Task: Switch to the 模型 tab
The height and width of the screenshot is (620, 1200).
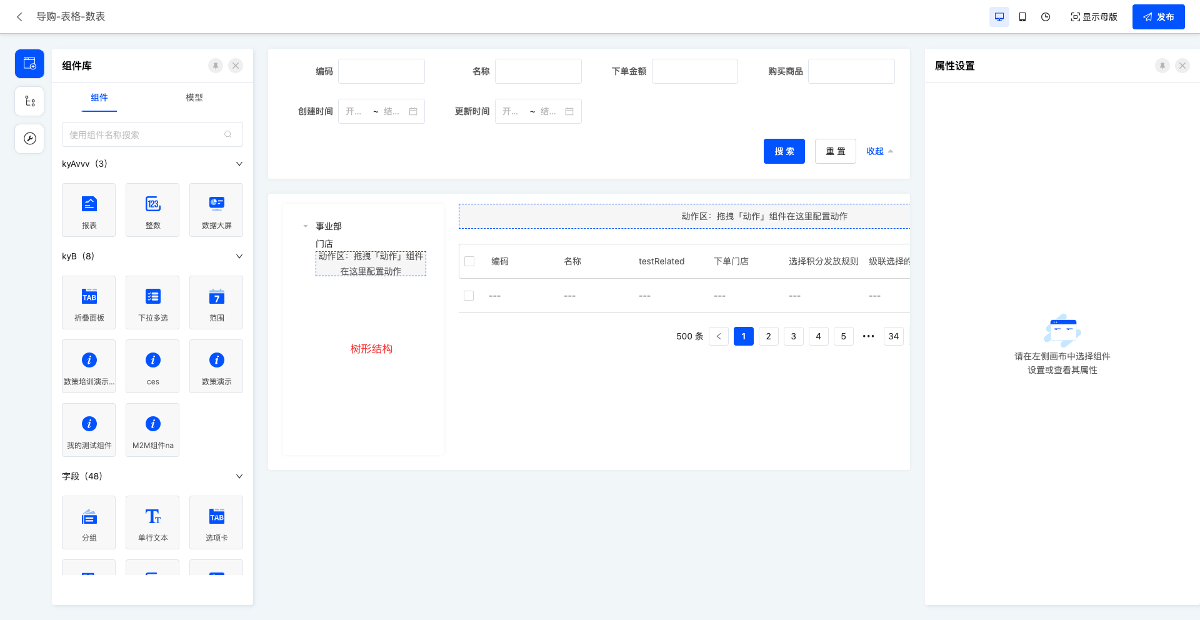Action: 194,98
